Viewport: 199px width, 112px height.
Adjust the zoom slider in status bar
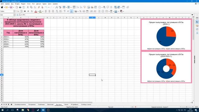[x=187, y=107]
